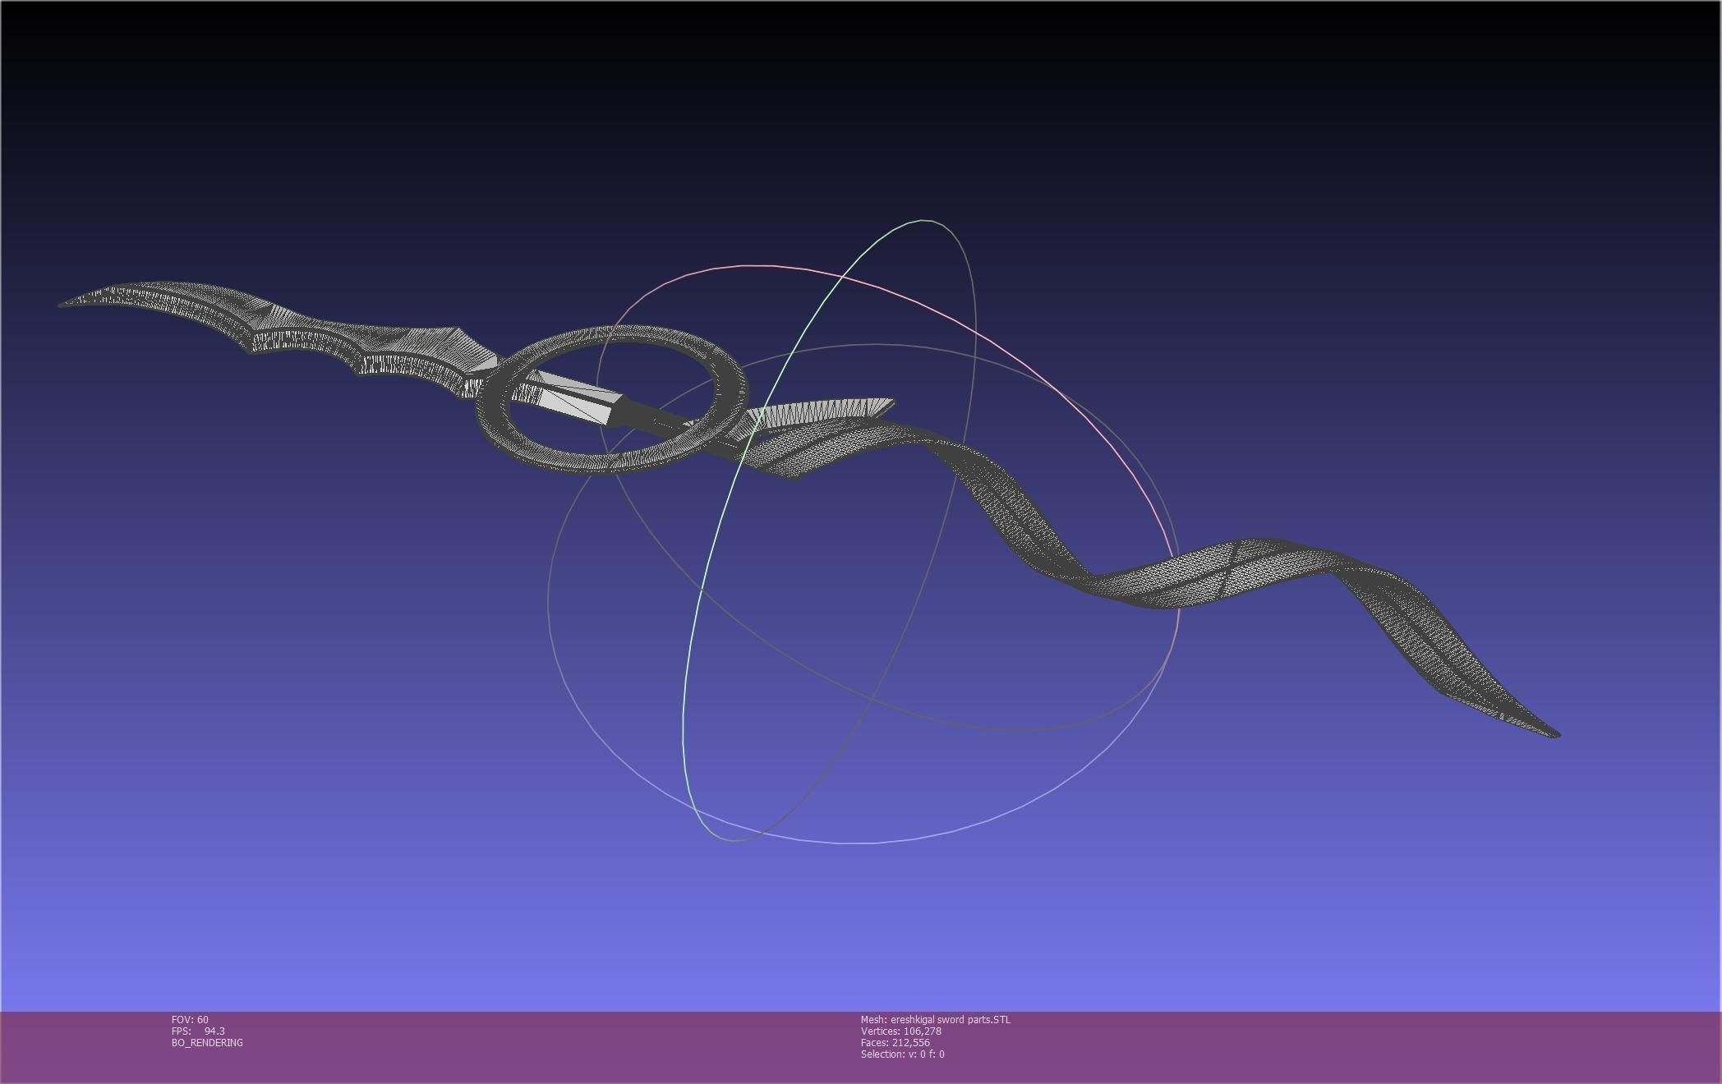Screen dimensions: 1722x1084
Task: Click the Mesh: ereshkigal sword parts.STL label
Action: 936,1019
